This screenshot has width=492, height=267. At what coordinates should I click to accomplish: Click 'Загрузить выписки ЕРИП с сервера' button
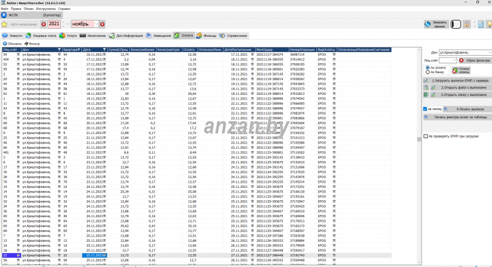point(458,80)
